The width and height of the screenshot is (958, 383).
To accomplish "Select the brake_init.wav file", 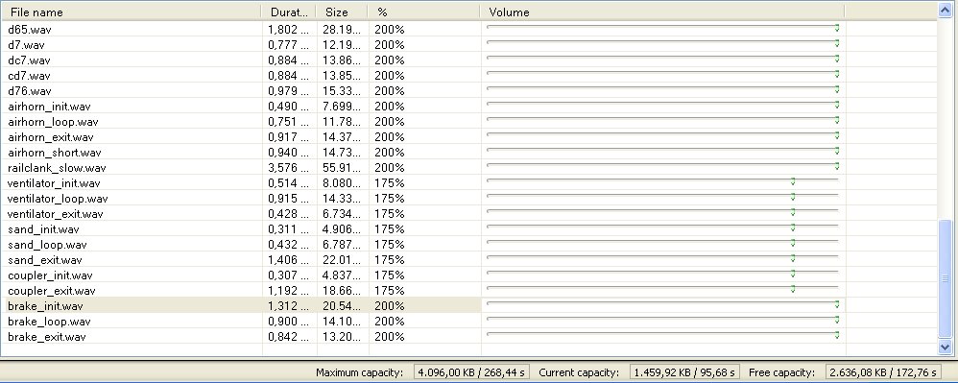I will point(45,306).
